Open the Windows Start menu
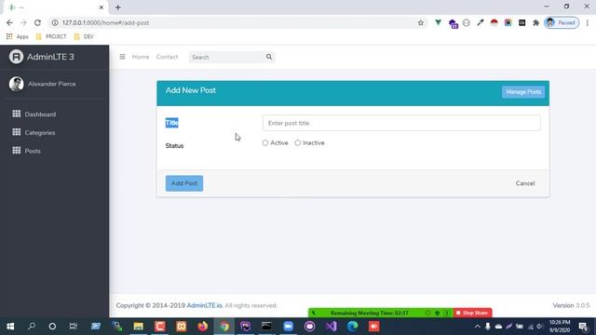Viewport: 596px width, 335px height. tap(10, 327)
